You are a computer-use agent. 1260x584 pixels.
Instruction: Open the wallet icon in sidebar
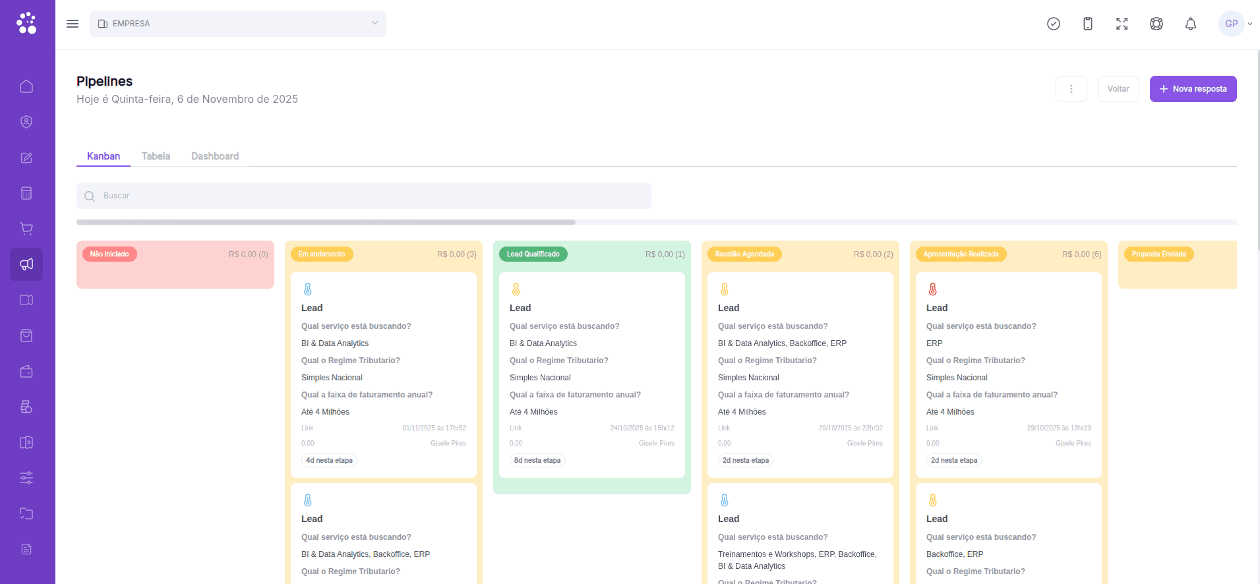pos(26,371)
